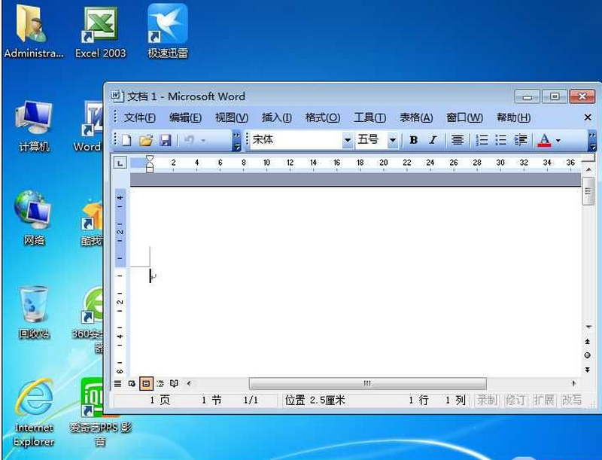Click the Undo arrow icon

pos(189,140)
